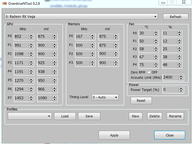Increase GPU P2 mV with up arrow
Screen dimensions: 192x144
(x=54, y=53)
